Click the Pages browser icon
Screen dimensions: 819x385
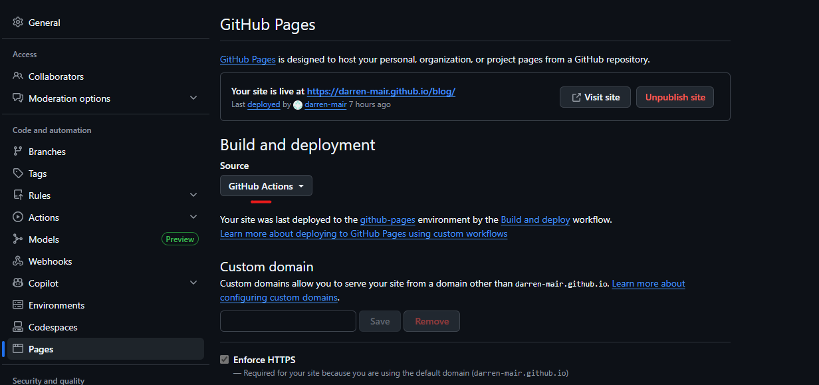(18, 349)
